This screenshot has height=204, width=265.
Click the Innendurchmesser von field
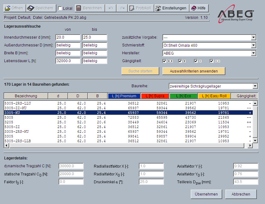(x=68, y=37)
